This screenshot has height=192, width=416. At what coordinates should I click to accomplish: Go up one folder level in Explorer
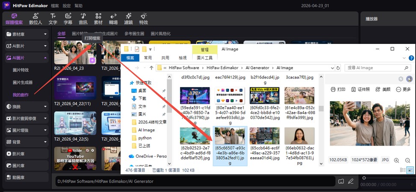tap(151, 68)
